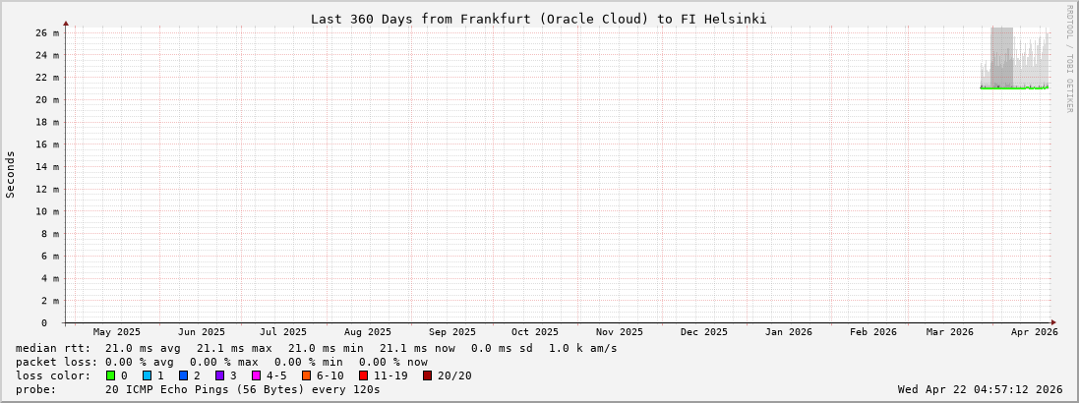Click the Seconds y-axis title
The image size is (1079, 403).
click(11, 174)
